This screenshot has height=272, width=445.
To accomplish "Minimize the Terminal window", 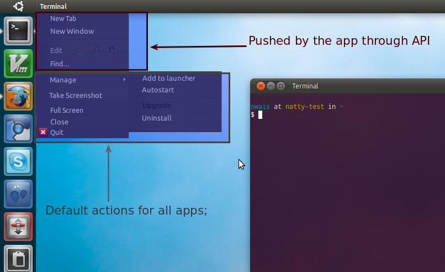I will click(x=271, y=86).
